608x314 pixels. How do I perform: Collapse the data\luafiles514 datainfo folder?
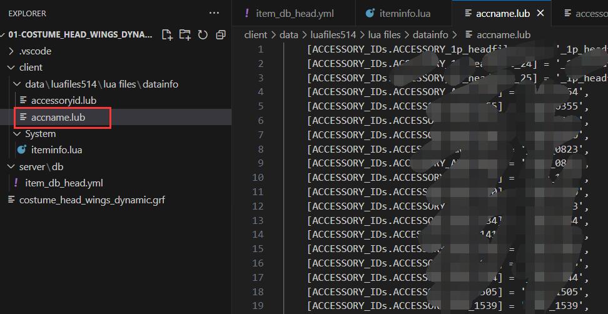click(17, 84)
